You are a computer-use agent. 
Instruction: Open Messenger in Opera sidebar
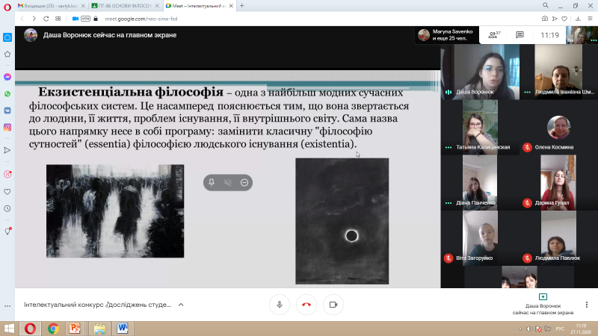7,77
